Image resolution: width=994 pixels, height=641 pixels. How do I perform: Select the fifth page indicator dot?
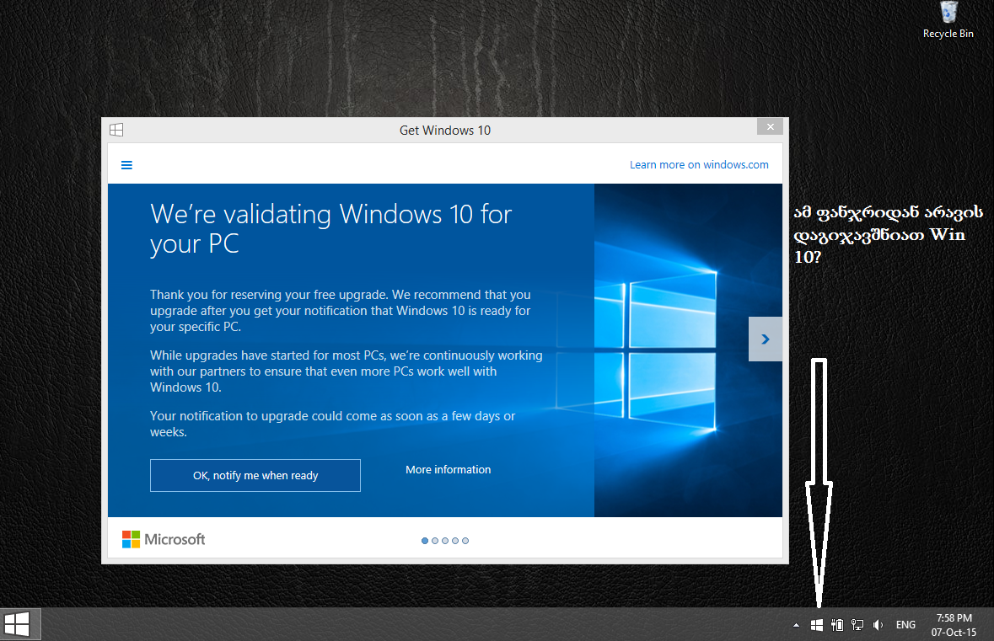(465, 541)
